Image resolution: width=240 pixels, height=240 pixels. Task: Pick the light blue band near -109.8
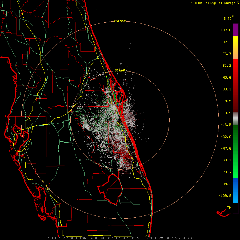tap(235, 197)
